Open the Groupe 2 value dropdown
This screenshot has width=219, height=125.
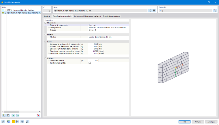[109, 30]
